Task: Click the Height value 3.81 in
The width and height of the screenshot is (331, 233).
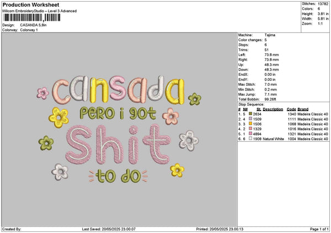Action: [x=323, y=14]
